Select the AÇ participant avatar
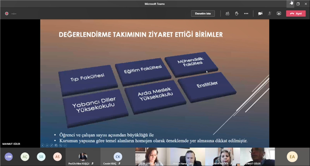 [x=25, y=157]
